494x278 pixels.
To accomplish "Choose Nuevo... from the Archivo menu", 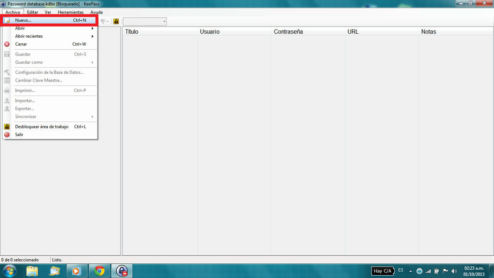I will click(50, 20).
